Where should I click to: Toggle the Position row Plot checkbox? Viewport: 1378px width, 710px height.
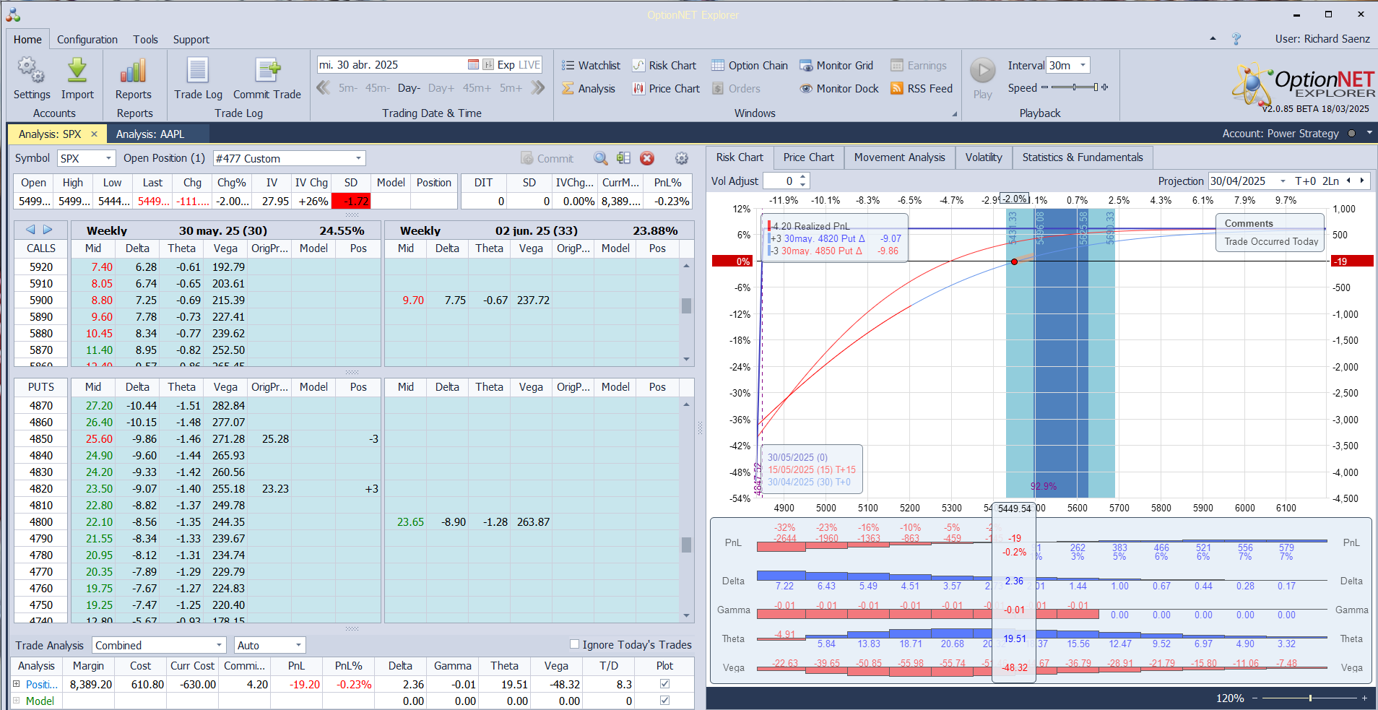[x=665, y=684]
